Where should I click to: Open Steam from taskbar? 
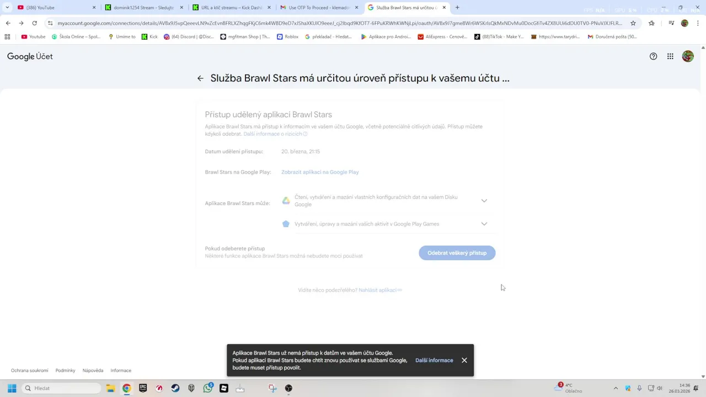[x=175, y=388]
